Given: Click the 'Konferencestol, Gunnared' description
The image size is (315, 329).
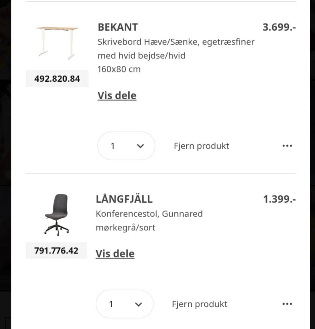Looking at the screenshot, I should (x=149, y=214).
